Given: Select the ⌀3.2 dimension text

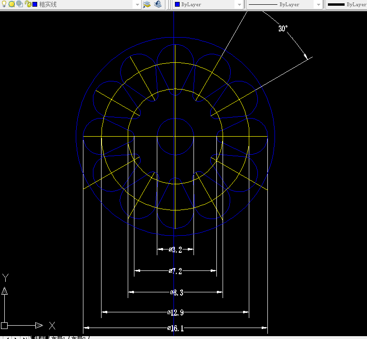Looking at the screenshot, I should [175, 249].
